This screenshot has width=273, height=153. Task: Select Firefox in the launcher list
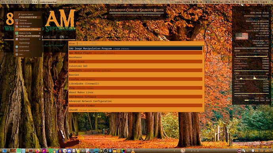[x=136, y=79]
